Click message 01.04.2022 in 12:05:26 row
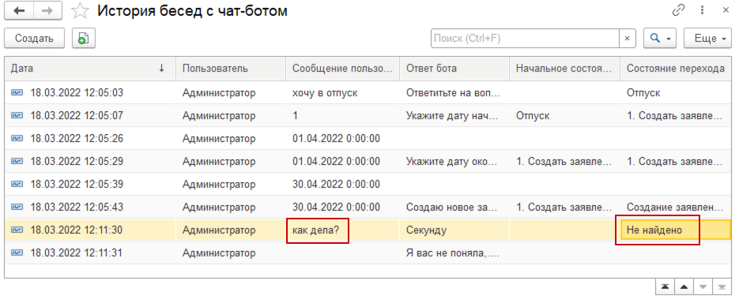This screenshot has width=739, height=303. point(336,138)
